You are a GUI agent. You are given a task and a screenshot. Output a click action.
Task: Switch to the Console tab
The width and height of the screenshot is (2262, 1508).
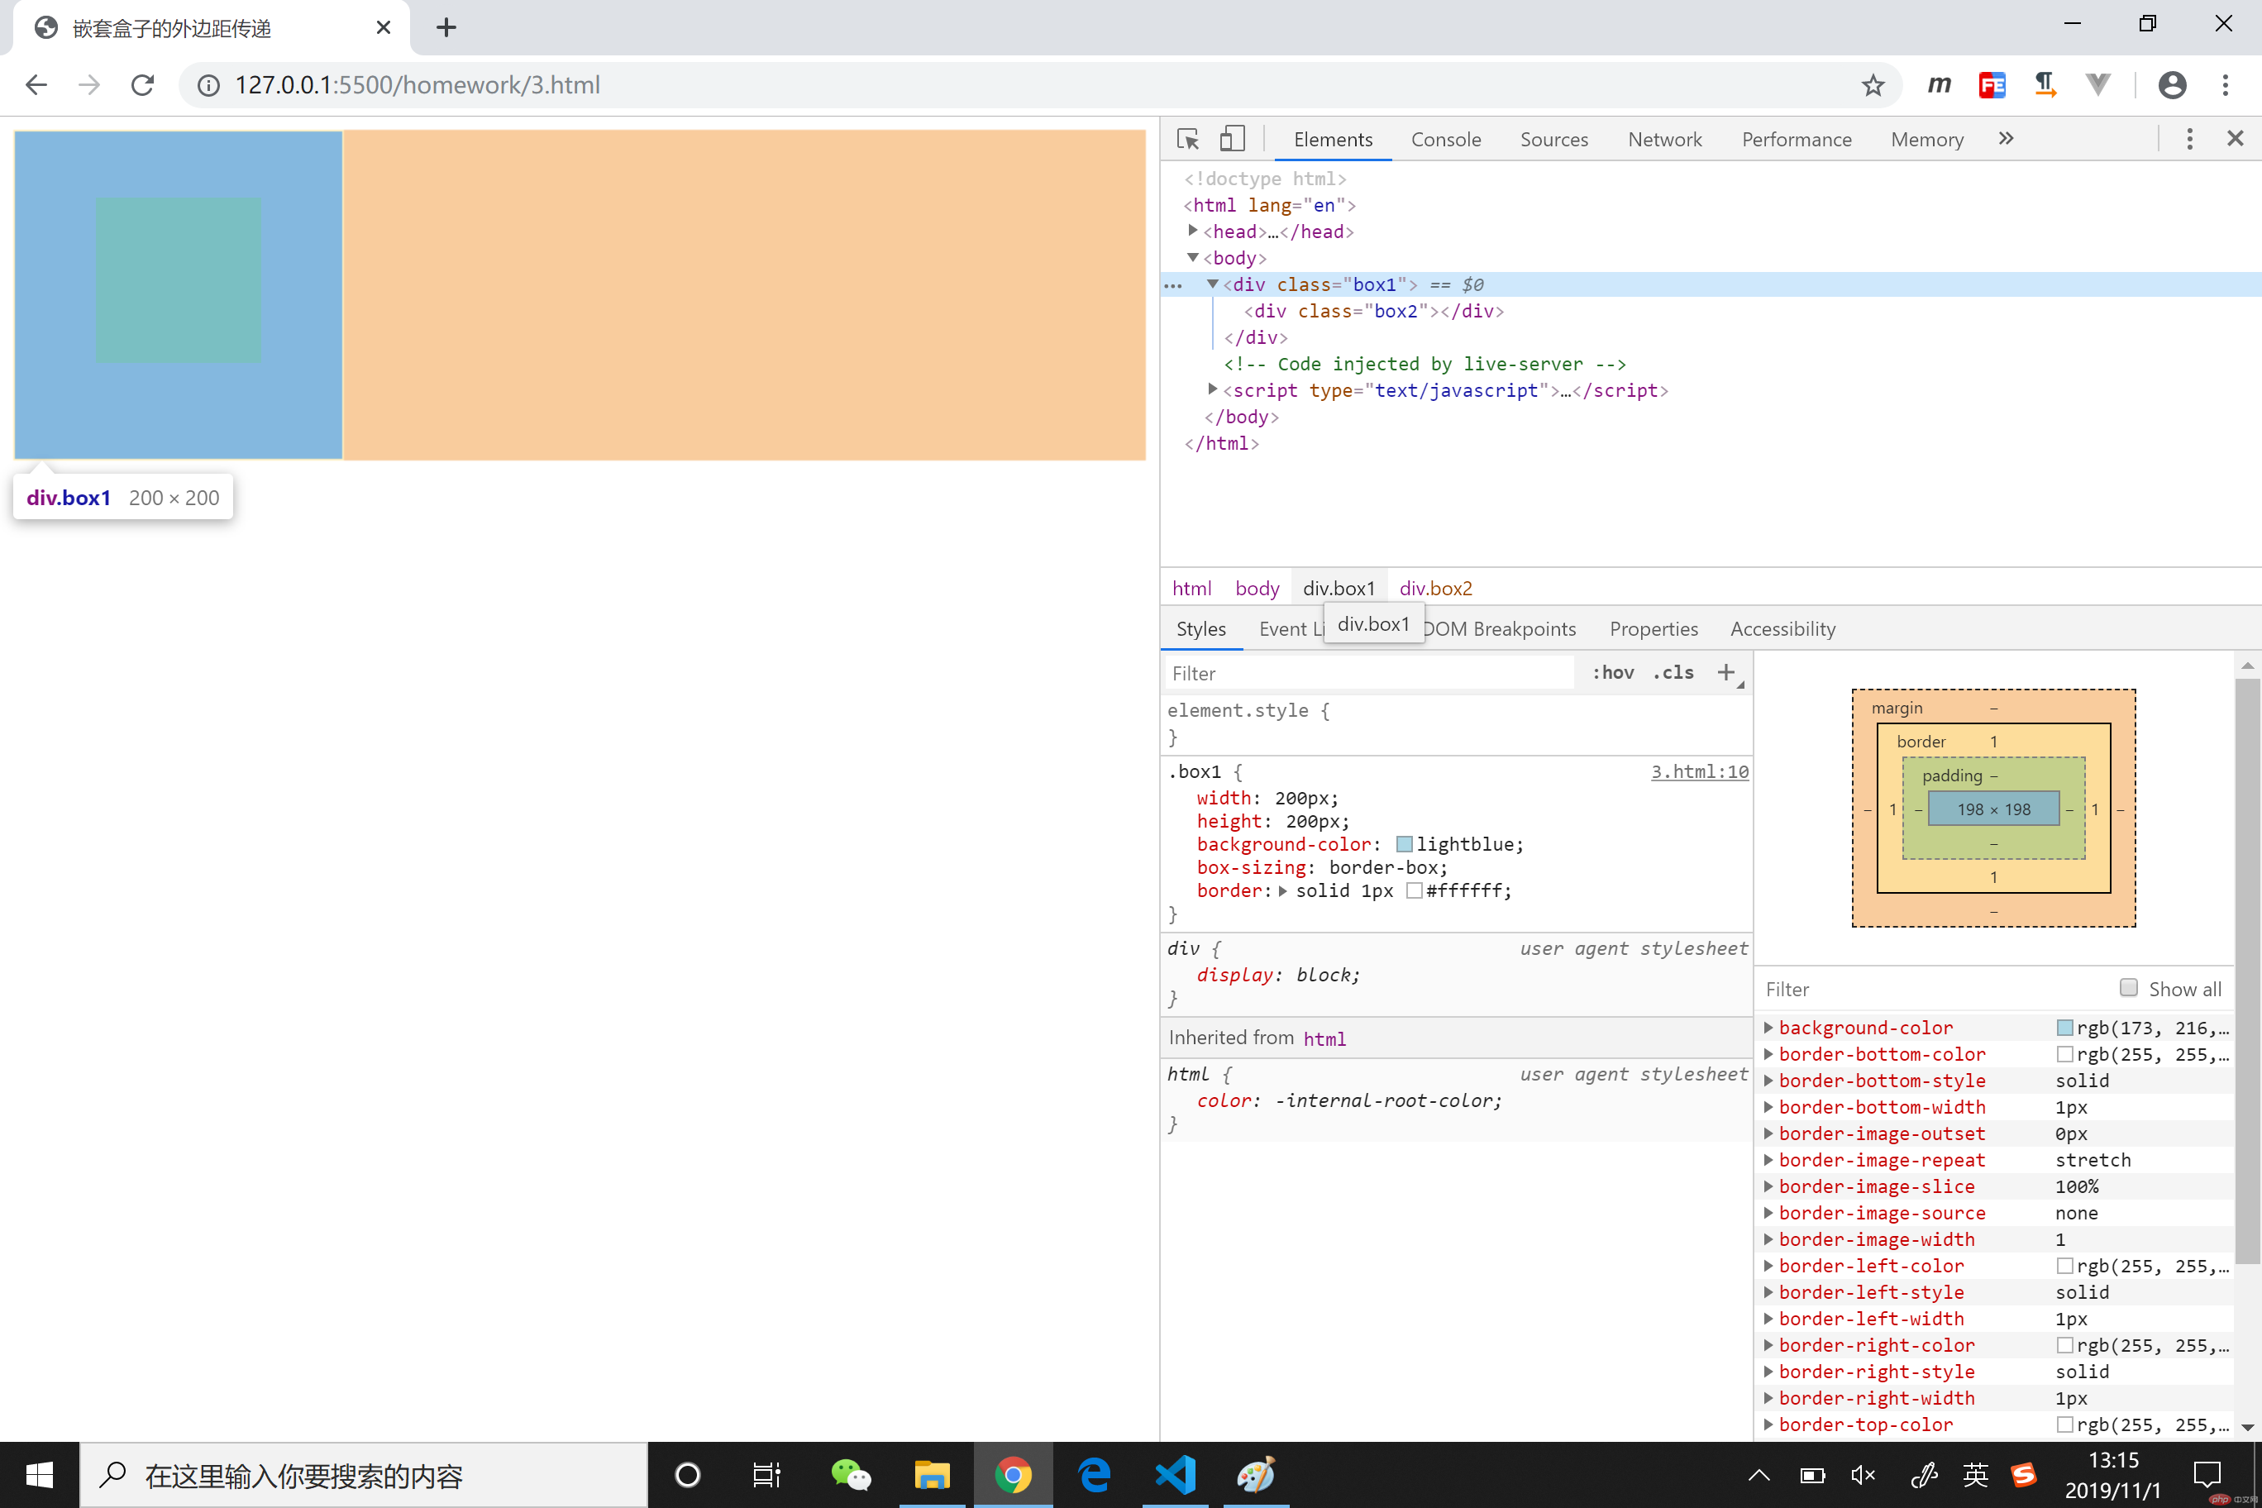tap(1445, 140)
